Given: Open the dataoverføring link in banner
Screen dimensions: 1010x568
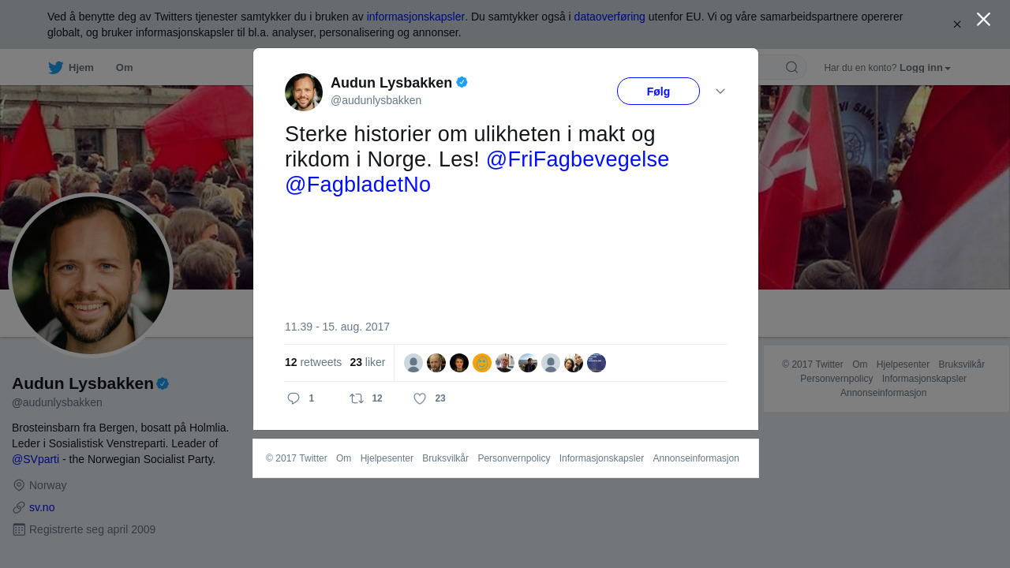Looking at the screenshot, I should tap(610, 17).
